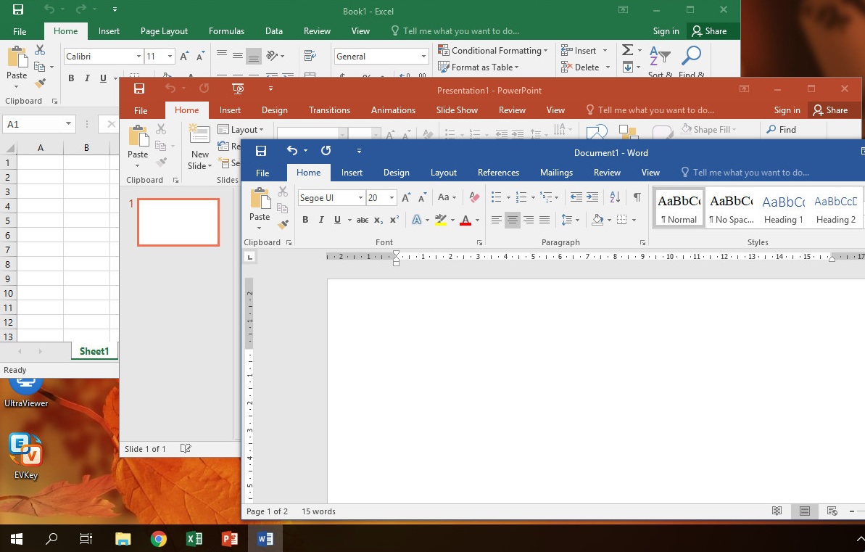The image size is (865, 552).
Task: Toggle Align Left in Word paragraph group
Action: 496,220
